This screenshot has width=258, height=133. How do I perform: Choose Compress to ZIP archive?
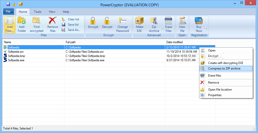tap(226, 69)
